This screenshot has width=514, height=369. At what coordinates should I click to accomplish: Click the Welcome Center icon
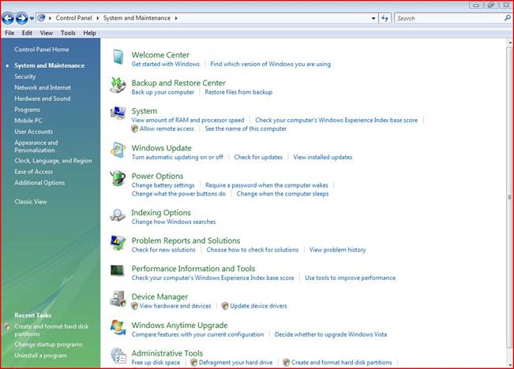coord(118,58)
